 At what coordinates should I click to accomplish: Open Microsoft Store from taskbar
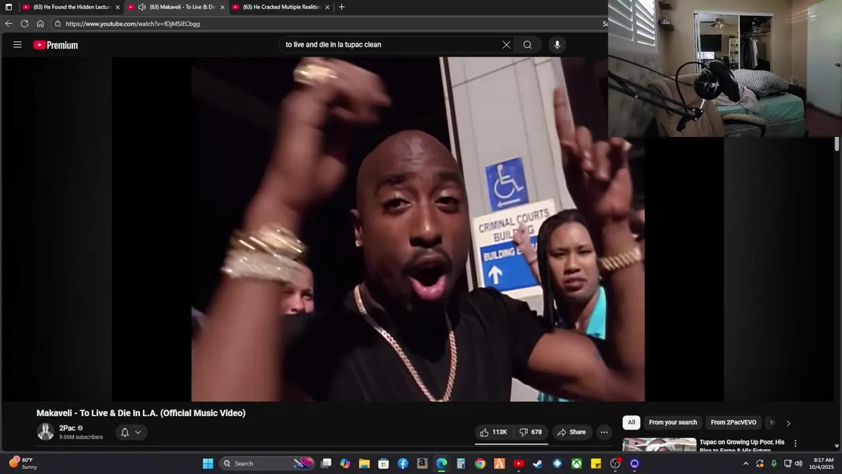[384, 463]
